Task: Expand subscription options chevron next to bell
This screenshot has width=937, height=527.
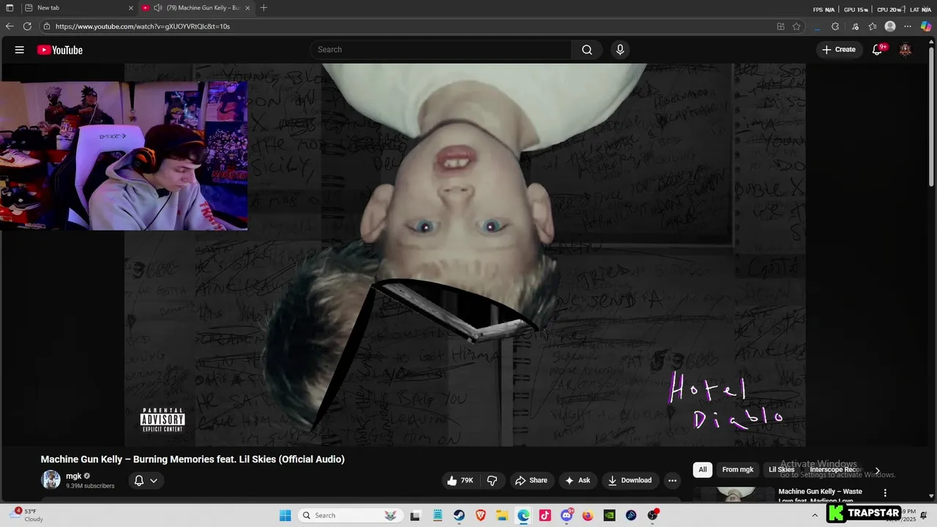Action: pos(154,481)
